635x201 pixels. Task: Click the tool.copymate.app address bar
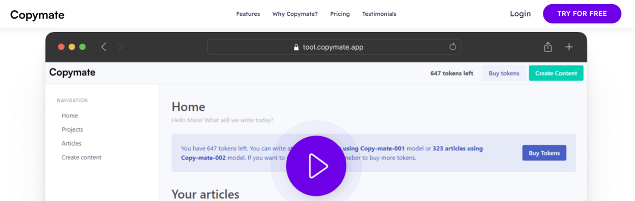tap(334, 47)
